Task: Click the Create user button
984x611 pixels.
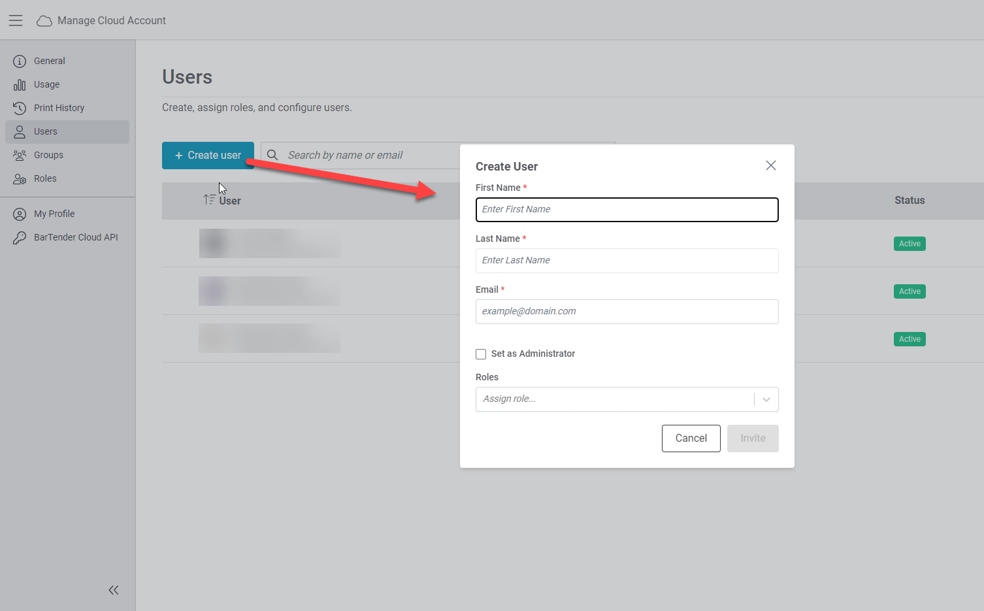Action: (208, 156)
